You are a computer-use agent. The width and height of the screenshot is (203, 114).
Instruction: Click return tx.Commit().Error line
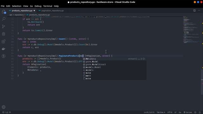[x=37, y=30]
